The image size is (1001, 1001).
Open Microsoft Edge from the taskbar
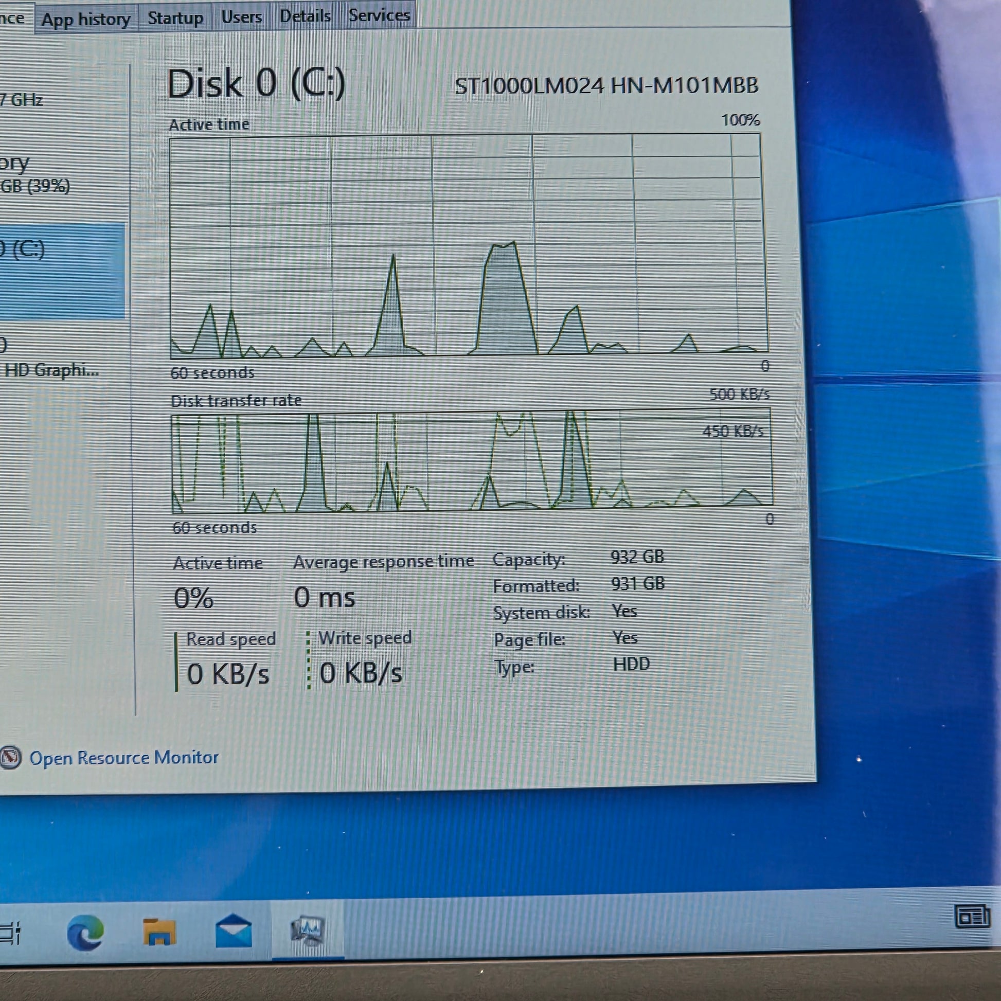[x=85, y=933]
